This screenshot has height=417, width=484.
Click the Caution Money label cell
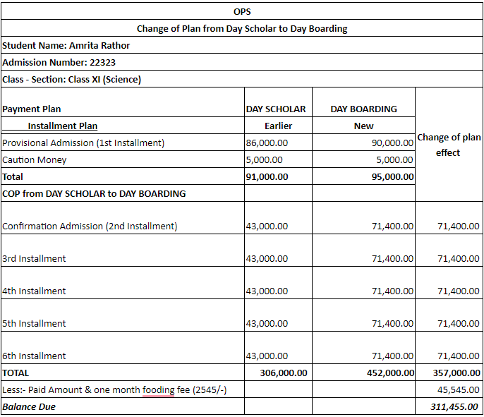[x=35, y=159]
